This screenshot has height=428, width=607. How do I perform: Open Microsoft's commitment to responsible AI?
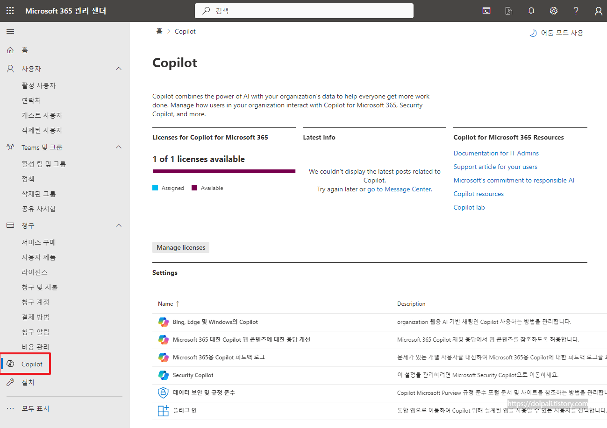(514, 180)
